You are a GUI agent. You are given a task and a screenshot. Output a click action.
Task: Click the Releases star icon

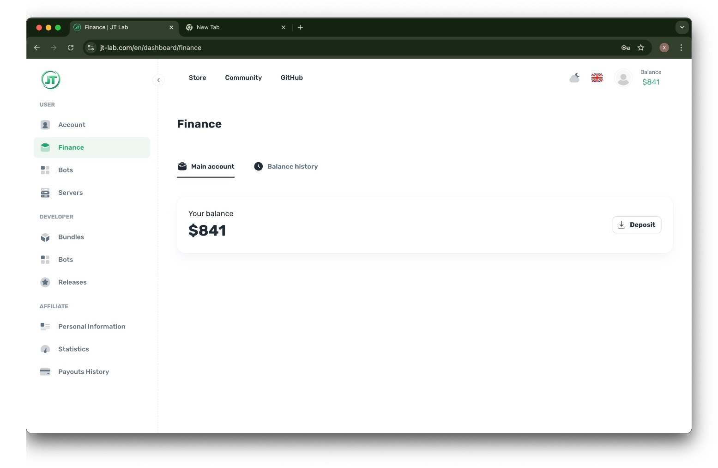click(x=45, y=282)
